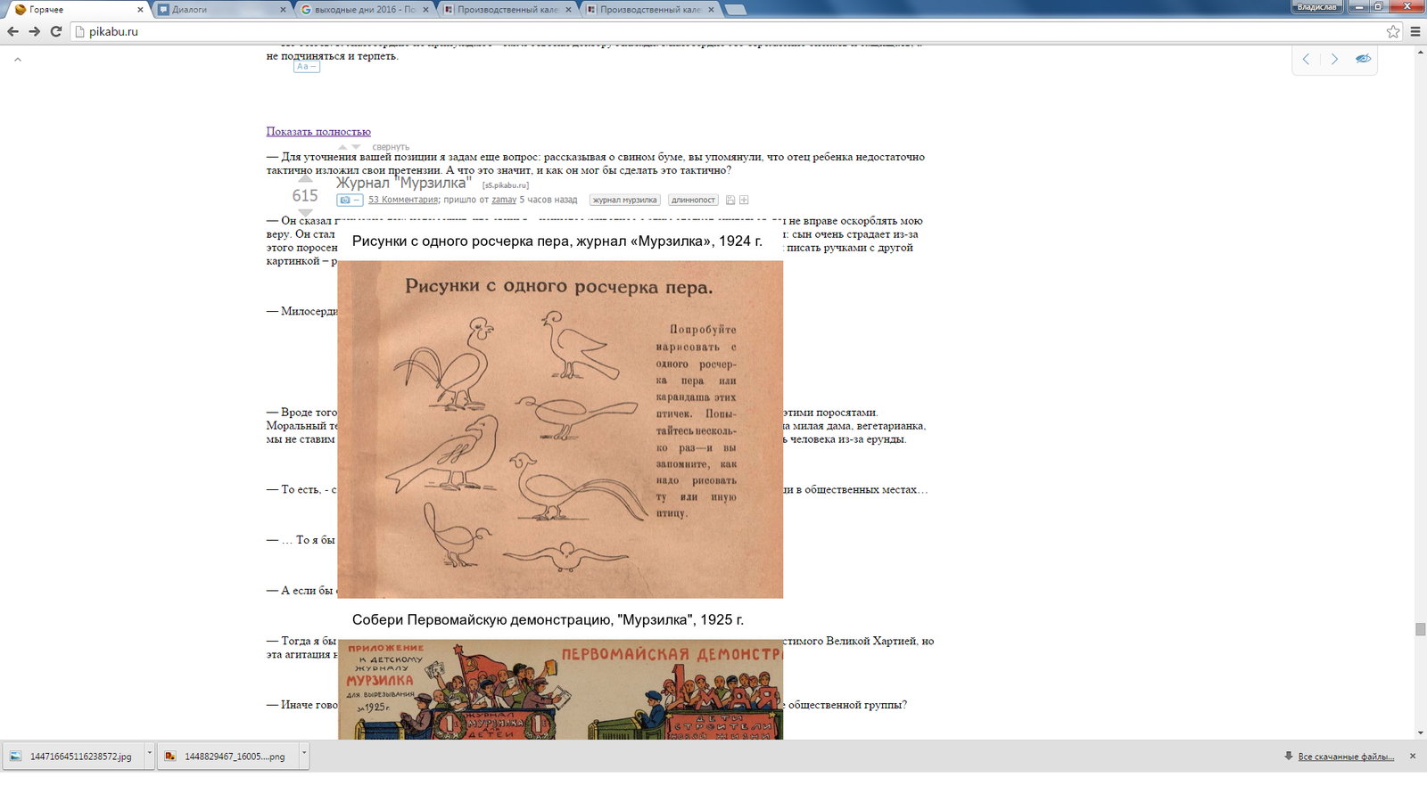This screenshot has width=1427, height=802.
Task: Open dropdown arrow for the 1448829467_16005 png download
Action: [304, 753]
